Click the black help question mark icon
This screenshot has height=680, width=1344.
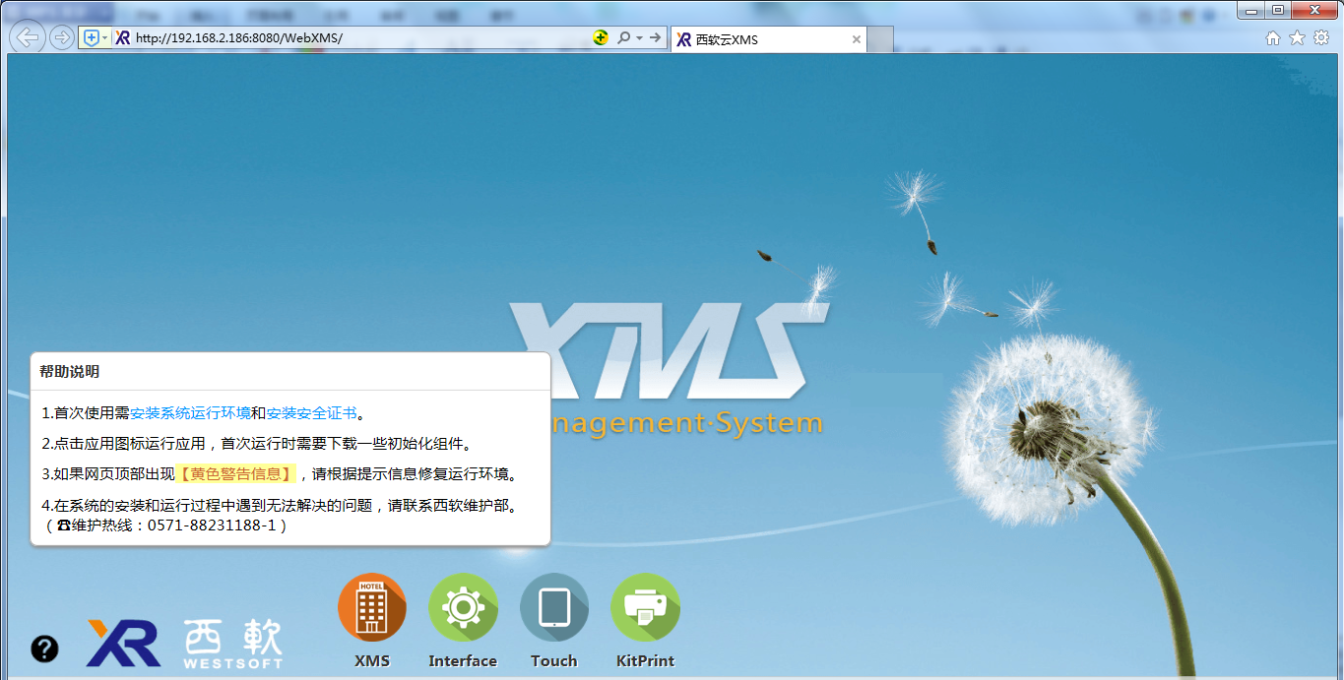point(44,649)
